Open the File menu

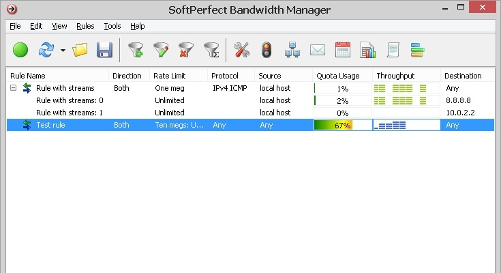15,26
